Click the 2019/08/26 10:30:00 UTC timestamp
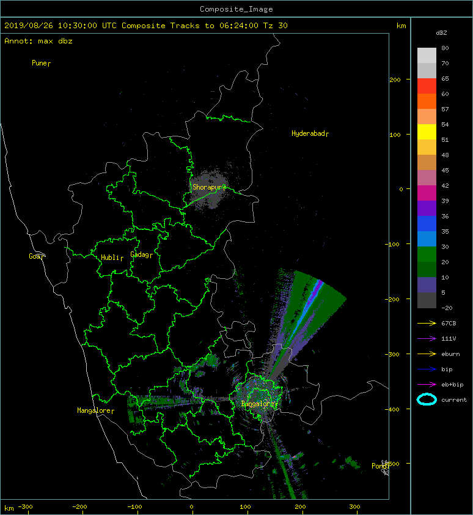The height and width of the screenshot is (515, 473). tap(61, 26)
